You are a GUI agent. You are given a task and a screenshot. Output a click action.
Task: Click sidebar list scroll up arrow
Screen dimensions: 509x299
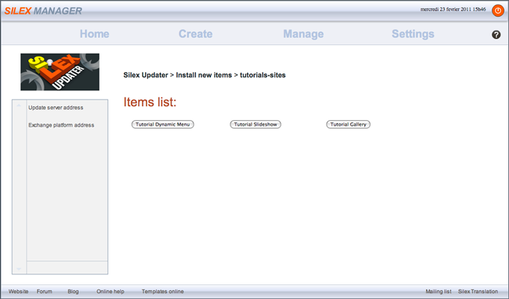[x=19, y=105]
